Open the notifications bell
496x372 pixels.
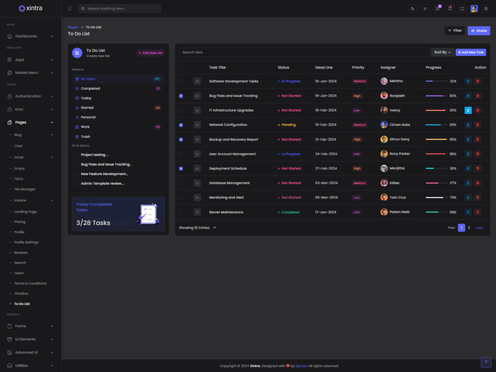click(449, 9)
